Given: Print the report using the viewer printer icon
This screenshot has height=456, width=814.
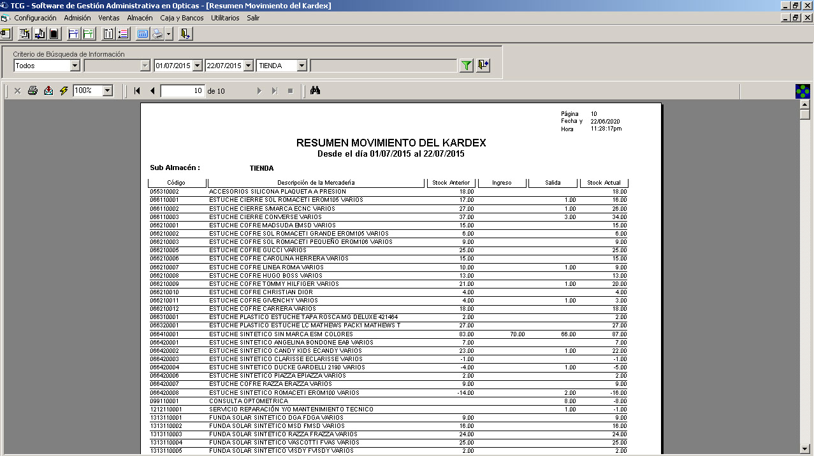Looking at the screenshot, I should click(x=33, y=91).
